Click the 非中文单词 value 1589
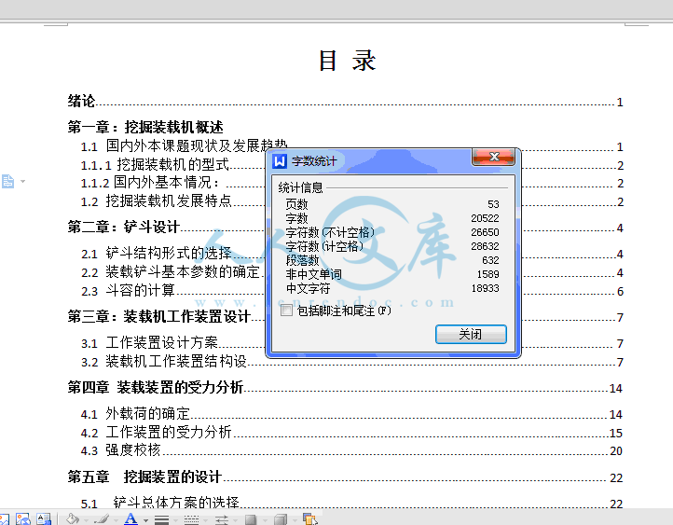The height and width of the screenshot is (525, 673). pos(488,274)
